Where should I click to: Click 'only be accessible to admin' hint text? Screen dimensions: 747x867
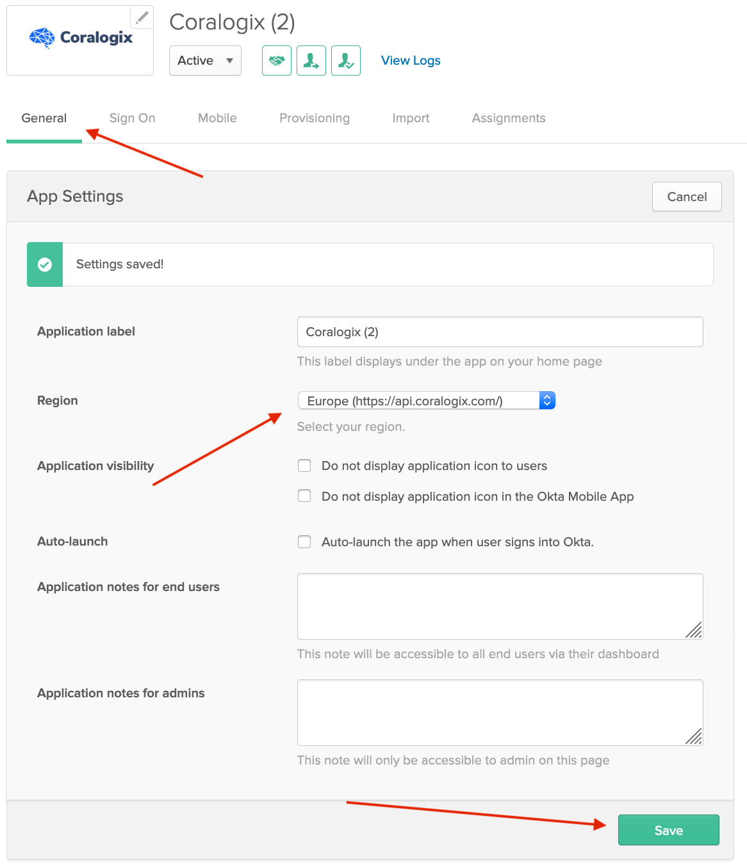[453, 760]
